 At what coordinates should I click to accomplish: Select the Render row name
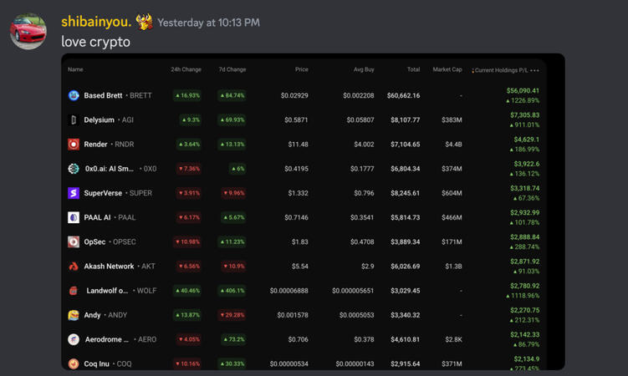(95, 144)
